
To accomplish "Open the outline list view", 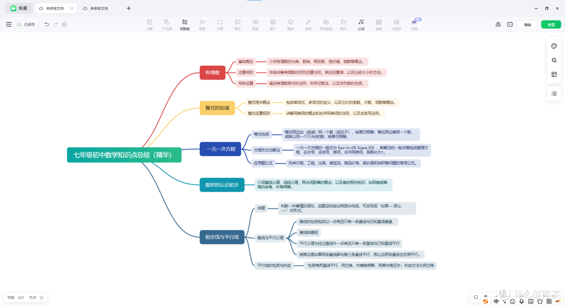I will (554, 94).
